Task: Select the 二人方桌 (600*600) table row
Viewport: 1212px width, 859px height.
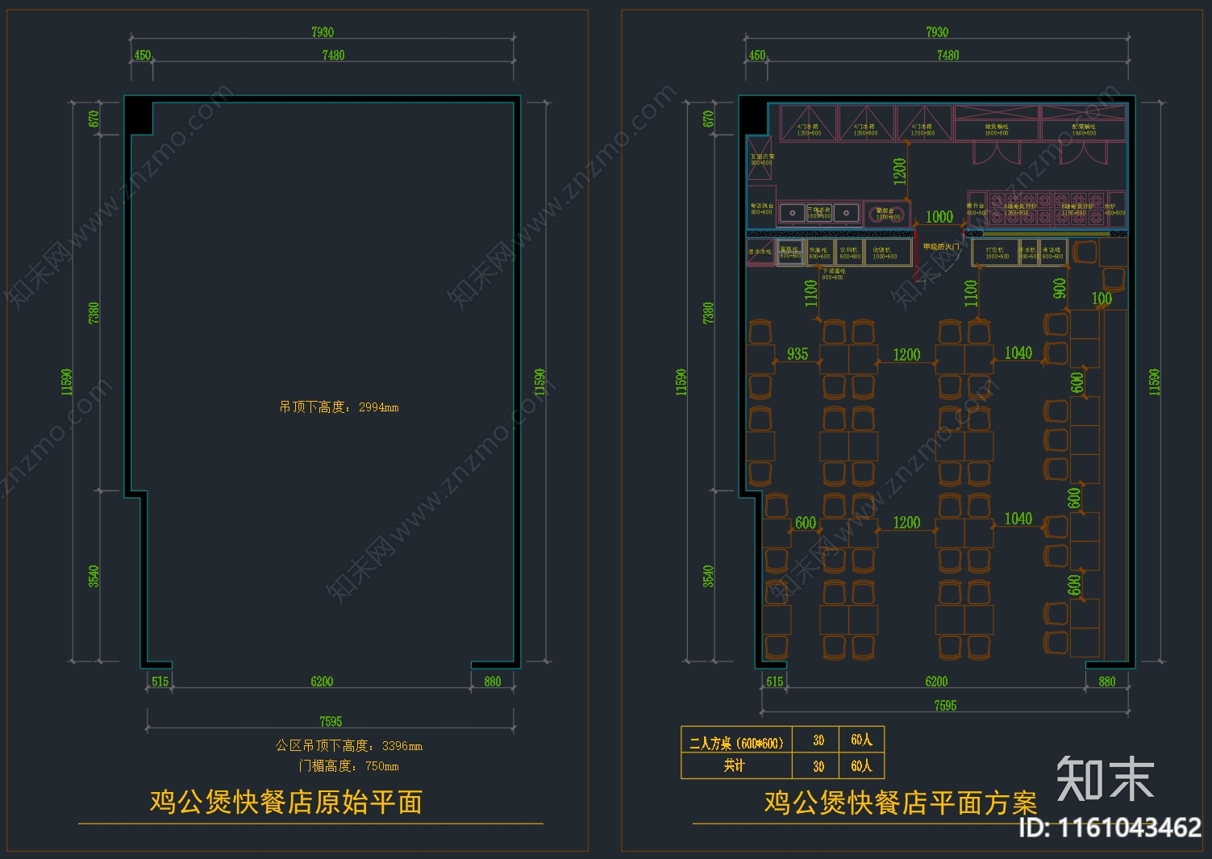Action: [x=738, y=740]
